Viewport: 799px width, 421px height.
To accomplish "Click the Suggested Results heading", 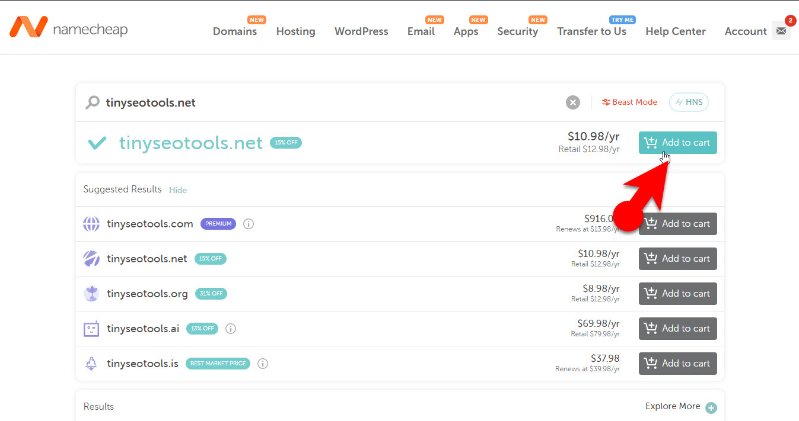I will pyautogui.click(x=122, y=189).
